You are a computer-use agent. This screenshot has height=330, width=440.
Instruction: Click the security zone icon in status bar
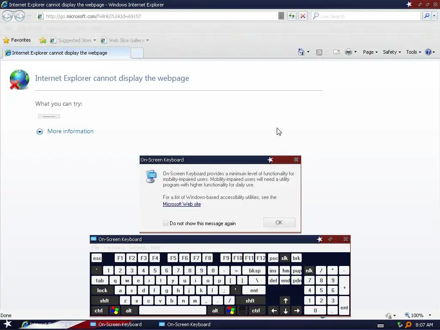point(388,316)
